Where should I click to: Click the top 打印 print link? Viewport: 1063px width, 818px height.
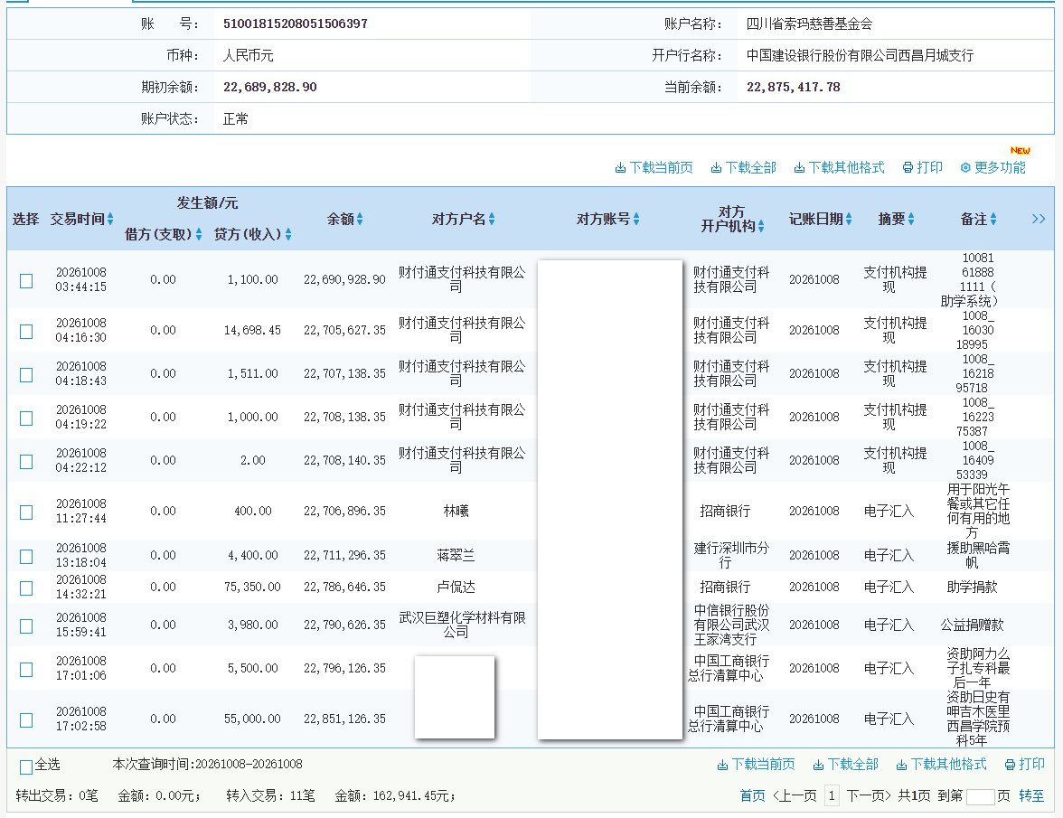922,167
